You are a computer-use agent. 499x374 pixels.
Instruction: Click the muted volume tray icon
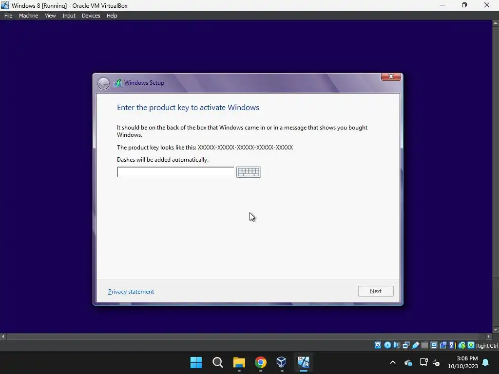[436, 362]
